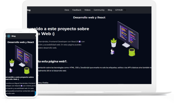Open the Community link in laptop navbar
The image size is (174, 104).
pyautogui.click(x=99, y=10)
